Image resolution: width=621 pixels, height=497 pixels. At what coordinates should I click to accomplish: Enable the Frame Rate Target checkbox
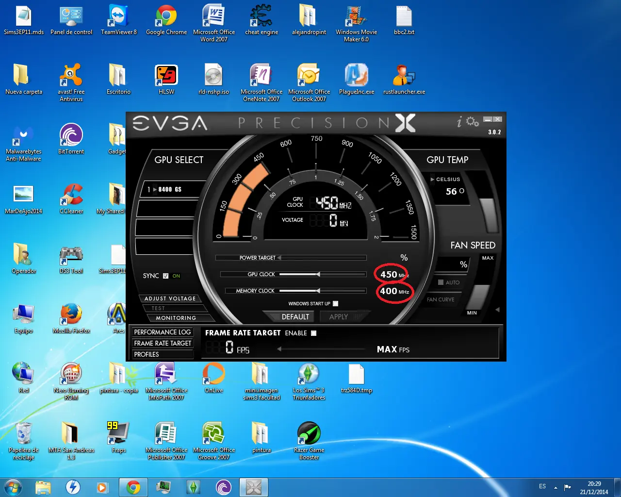pos(313,333)
